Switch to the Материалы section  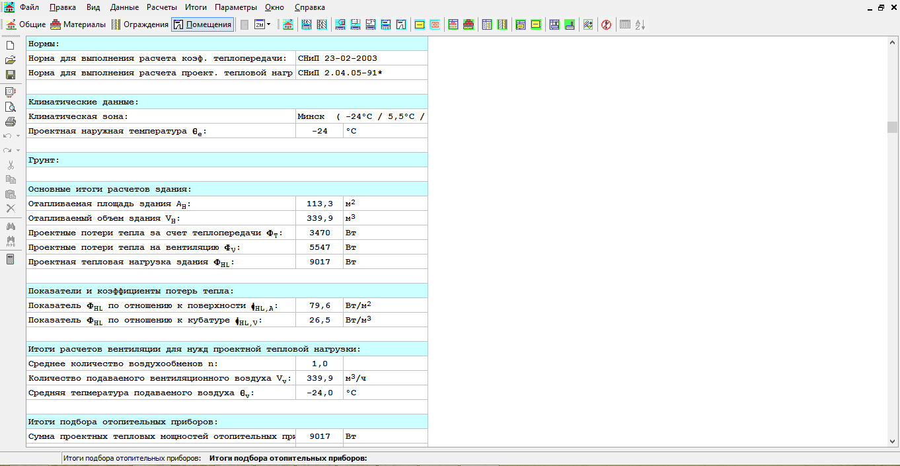click(x=78, y=24)
